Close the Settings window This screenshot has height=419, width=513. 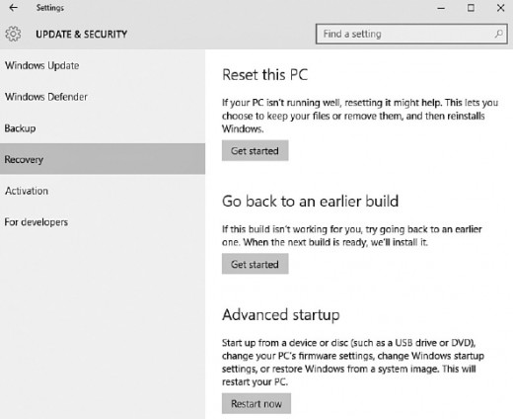tap(500, 8)
